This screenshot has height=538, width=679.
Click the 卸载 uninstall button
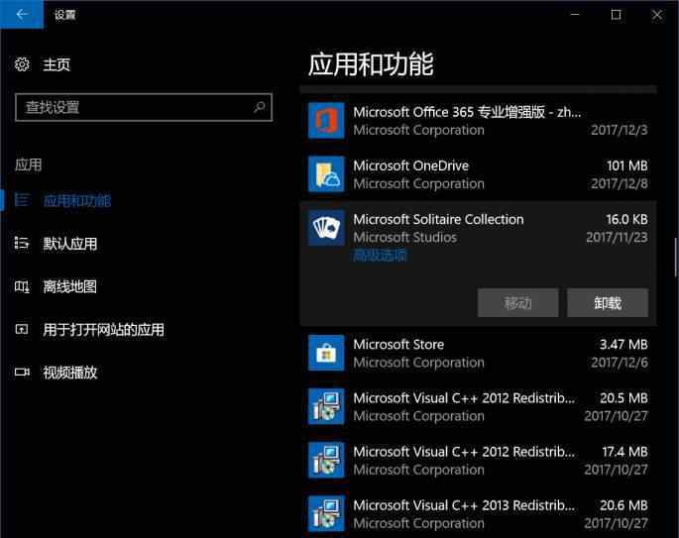[608, 302]
